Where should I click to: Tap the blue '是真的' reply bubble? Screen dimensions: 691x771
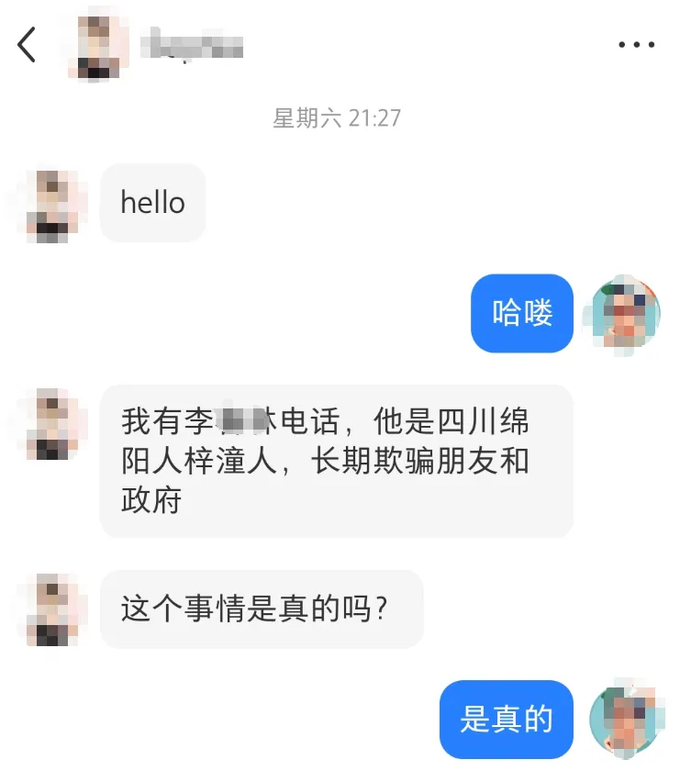(507, 720)
